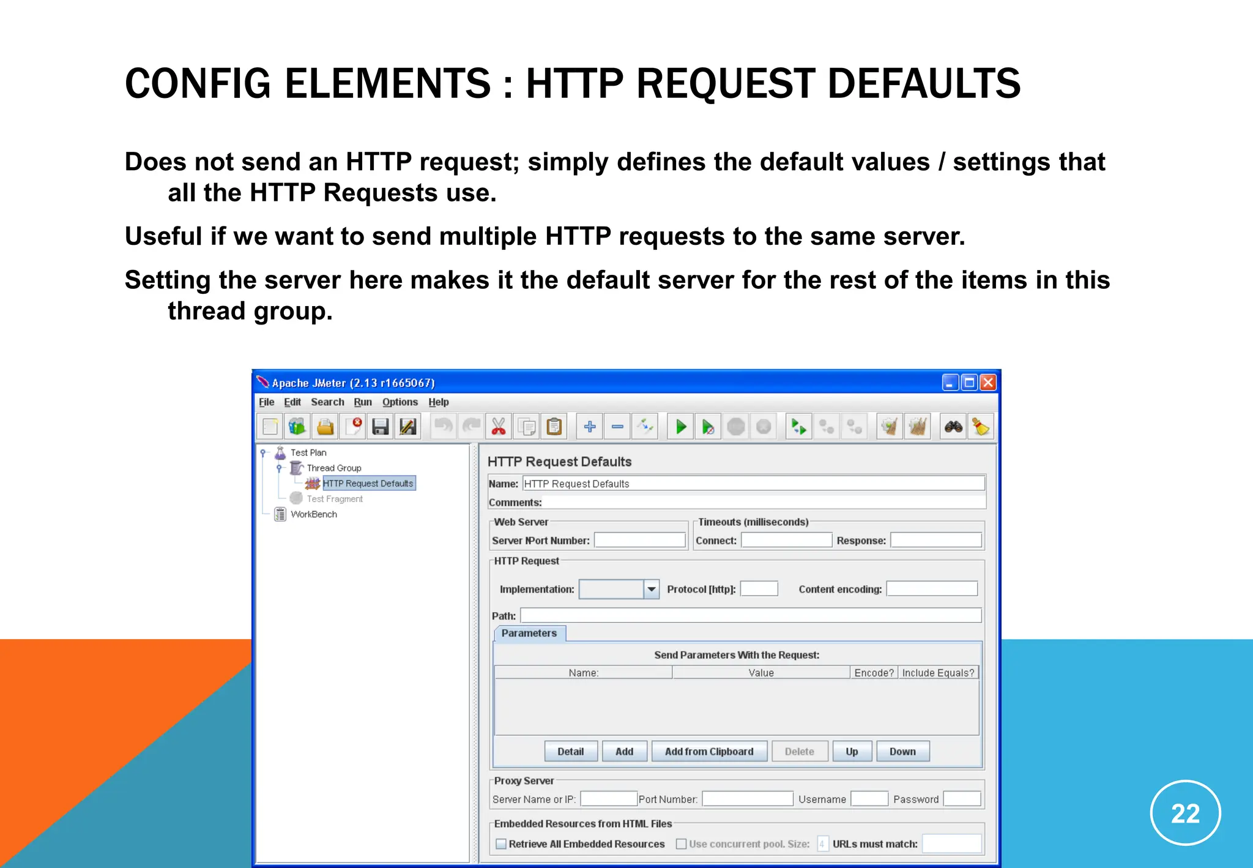Screen dimensions: 1253x868
Task: Click the Add from Clipboard button
Action: click(x=708, y=751)
